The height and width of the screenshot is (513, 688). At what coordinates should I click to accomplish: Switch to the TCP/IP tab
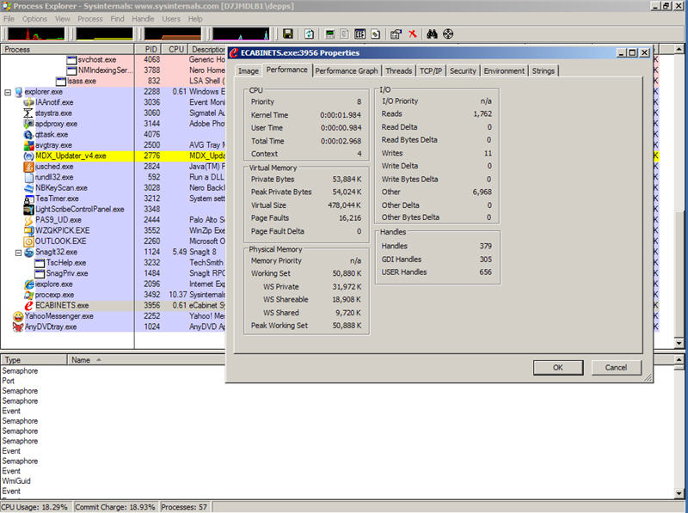click(431, 71)
